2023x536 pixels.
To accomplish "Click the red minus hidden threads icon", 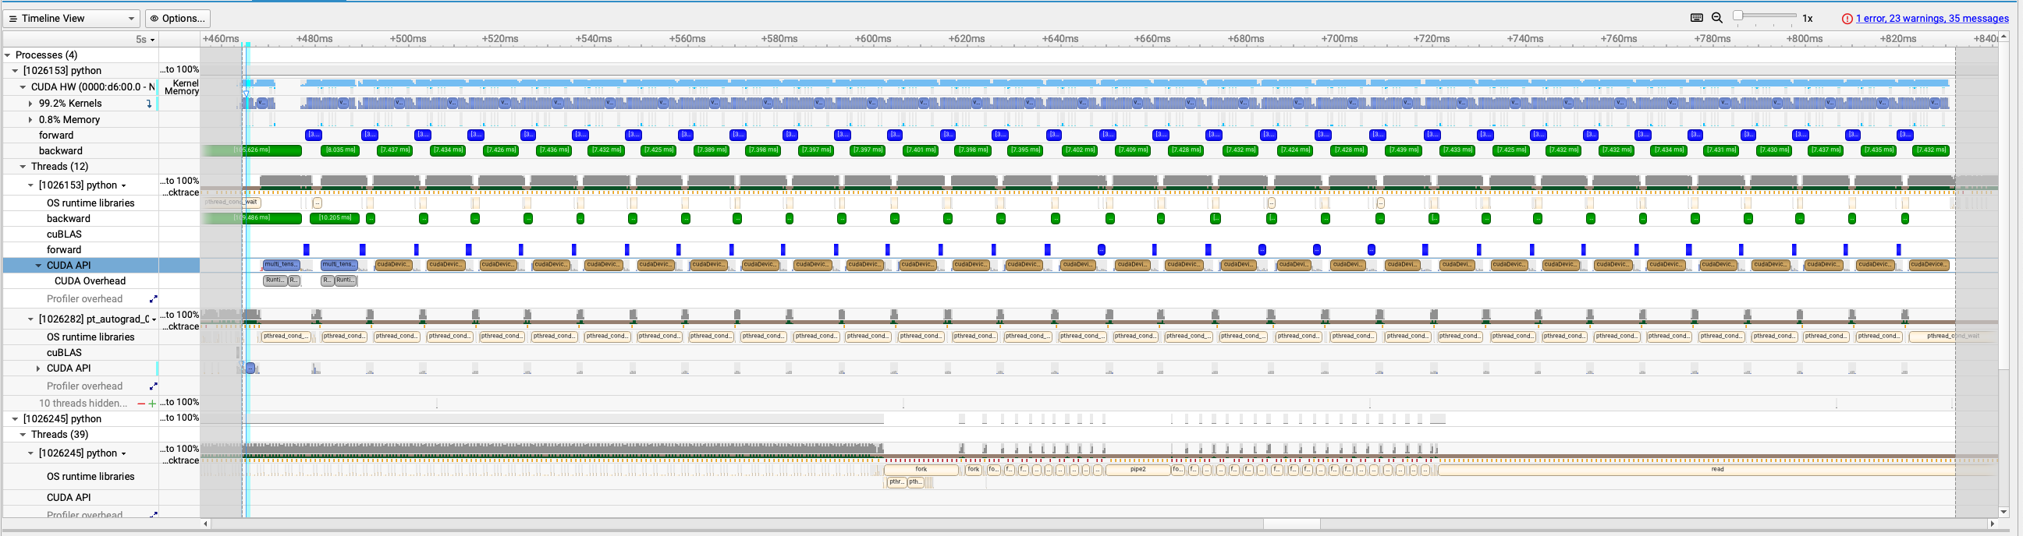I will coord(140,404).
